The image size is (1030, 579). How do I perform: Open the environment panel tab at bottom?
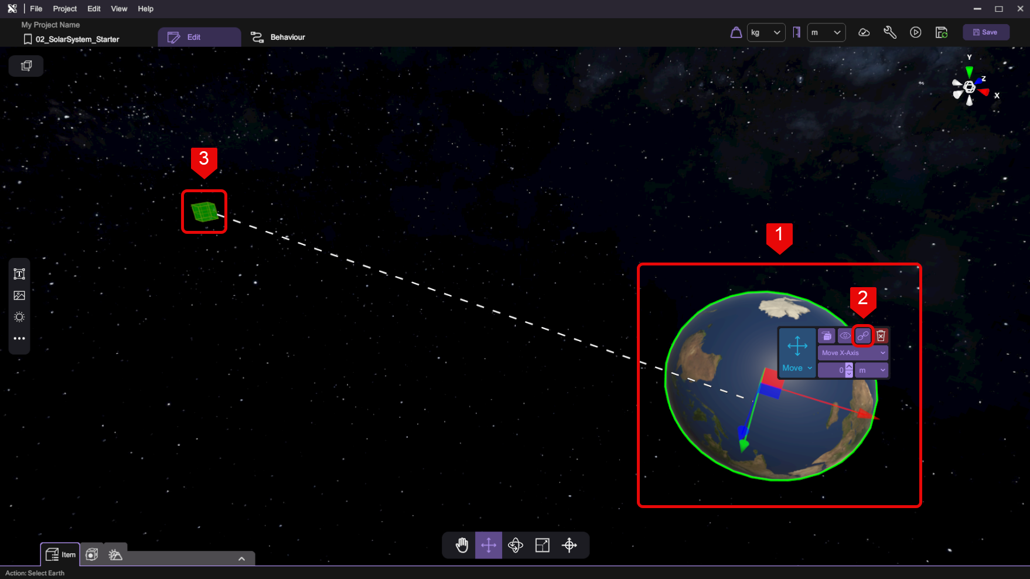coord(115,554)
